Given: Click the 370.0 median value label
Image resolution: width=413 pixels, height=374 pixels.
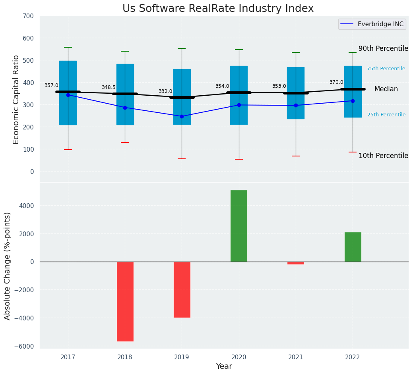Looking at the screenshot, I should pyautogui.click(x=336, y=82).
